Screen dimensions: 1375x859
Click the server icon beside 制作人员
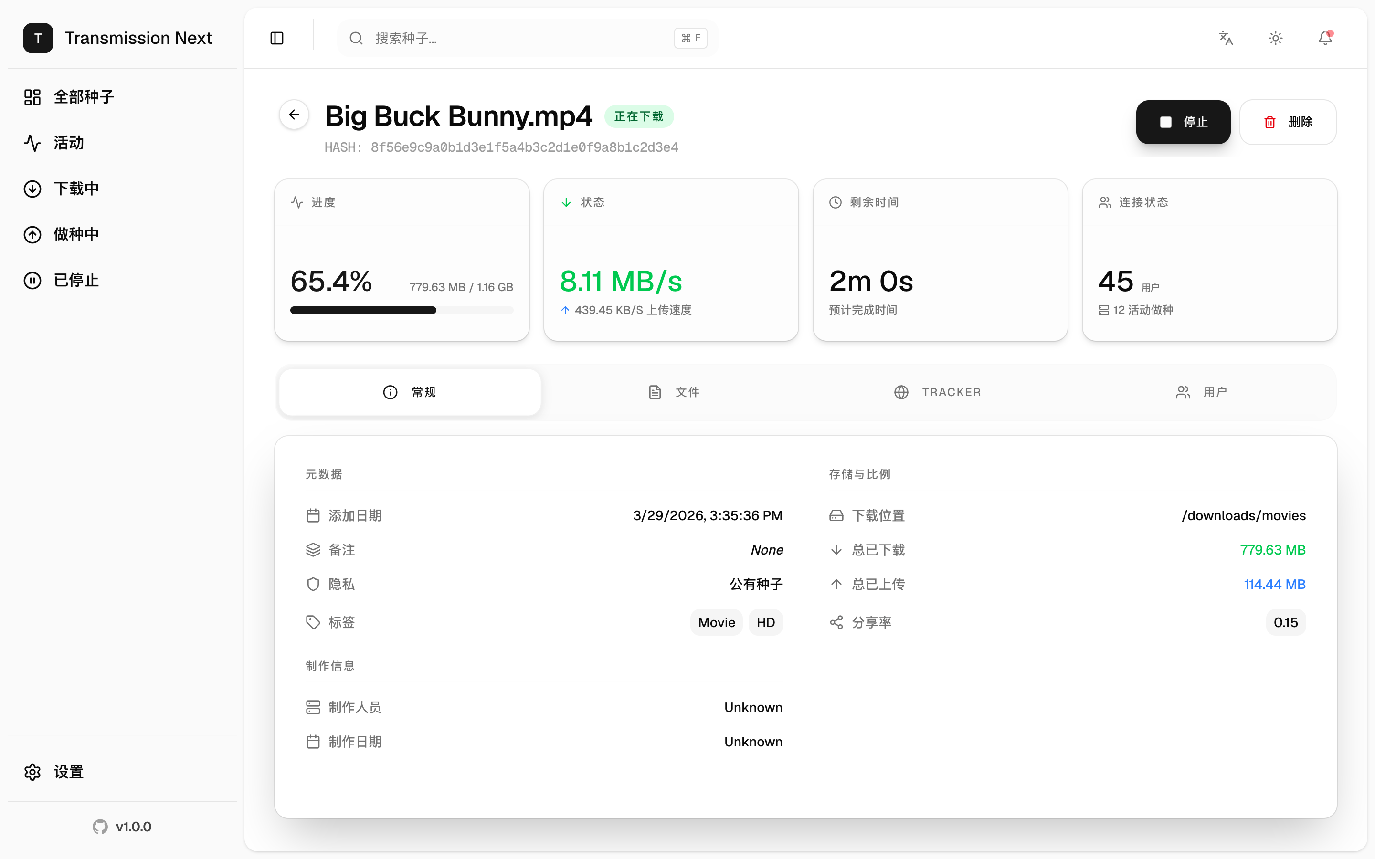[313, 707]
